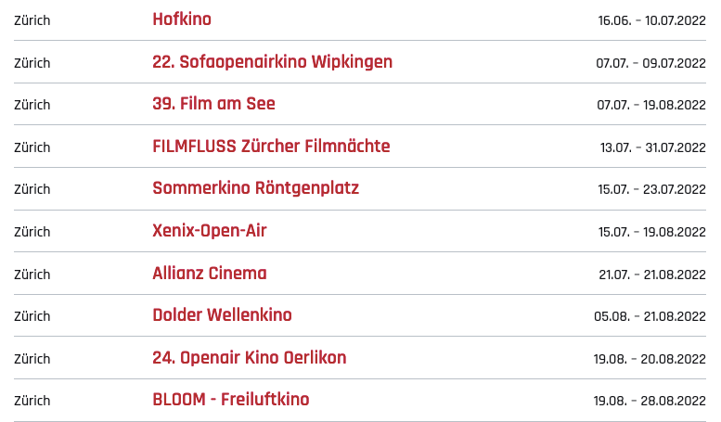This screenshot has width=721, height=422.
Task: Click BLOOM - Freiluftkino title
Action: (231, 400)
